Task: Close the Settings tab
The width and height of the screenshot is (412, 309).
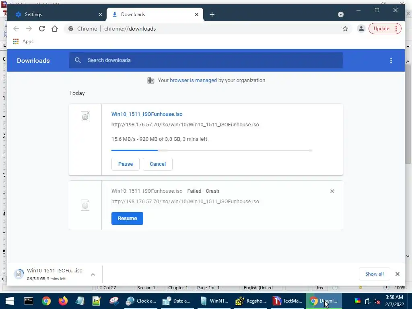Action: pyautogui.click(x=100, y=14)
